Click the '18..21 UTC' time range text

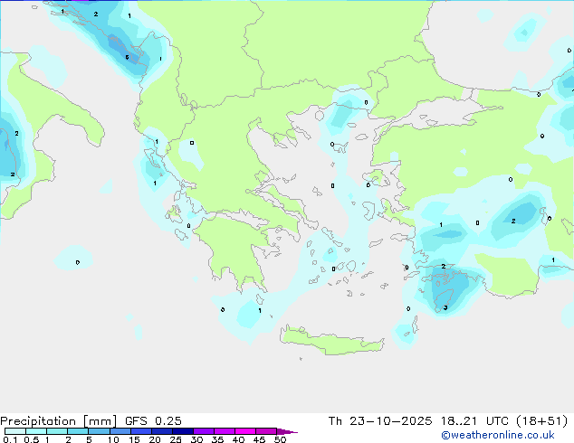coord(474,421)
